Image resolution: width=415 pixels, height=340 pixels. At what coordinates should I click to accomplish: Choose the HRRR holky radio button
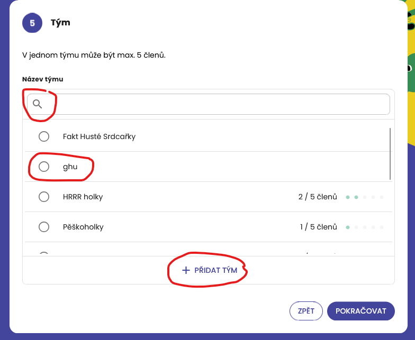coord(44,197)
